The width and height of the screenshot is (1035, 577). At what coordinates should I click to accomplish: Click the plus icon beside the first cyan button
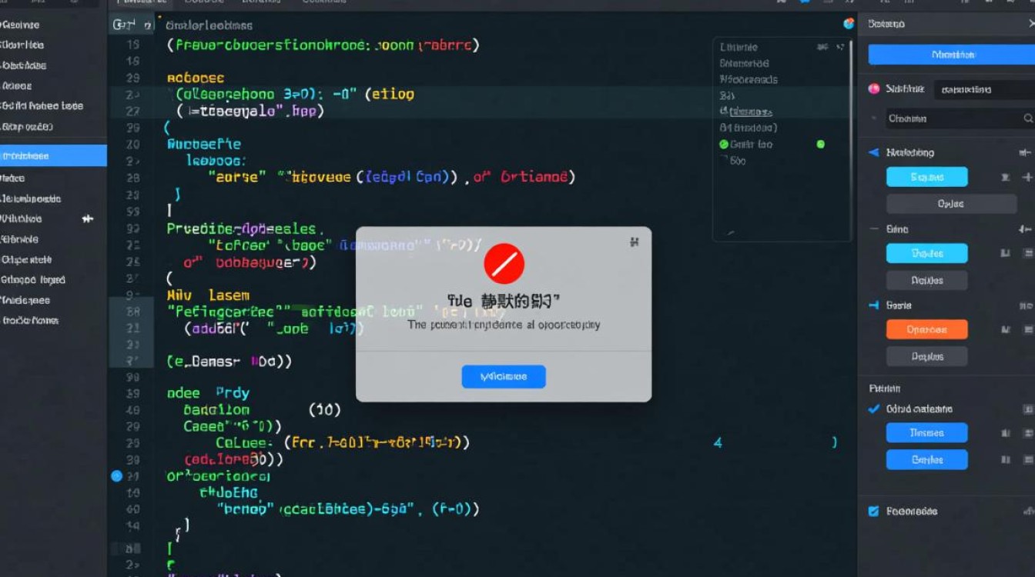pyautogui.click(x=1027, y=177)
